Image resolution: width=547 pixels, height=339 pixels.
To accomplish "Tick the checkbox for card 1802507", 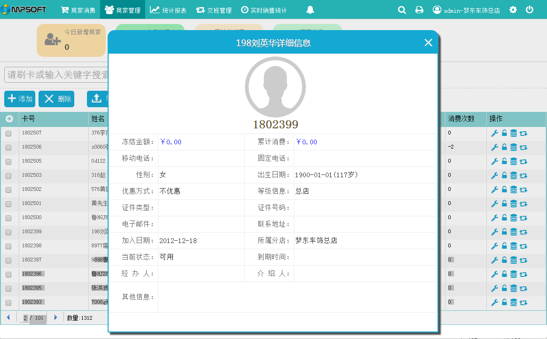I will pos(8,134).
